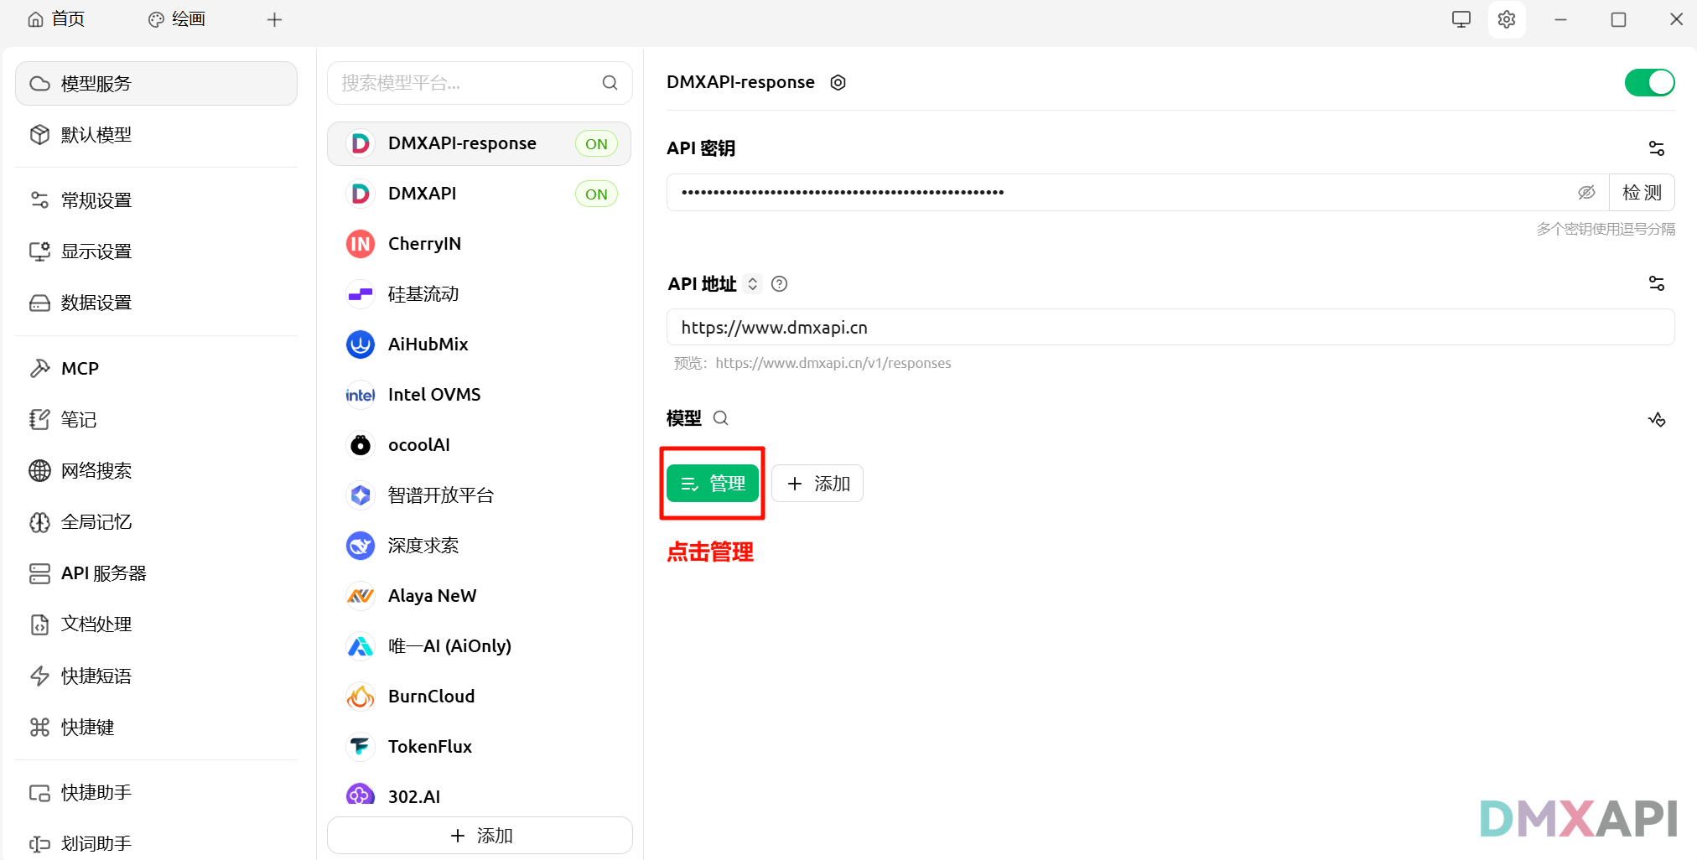Click the monitor icon in the title bar
Image resolution: width=1697 pixels, height=860 pixels.
click(1461, 18)
